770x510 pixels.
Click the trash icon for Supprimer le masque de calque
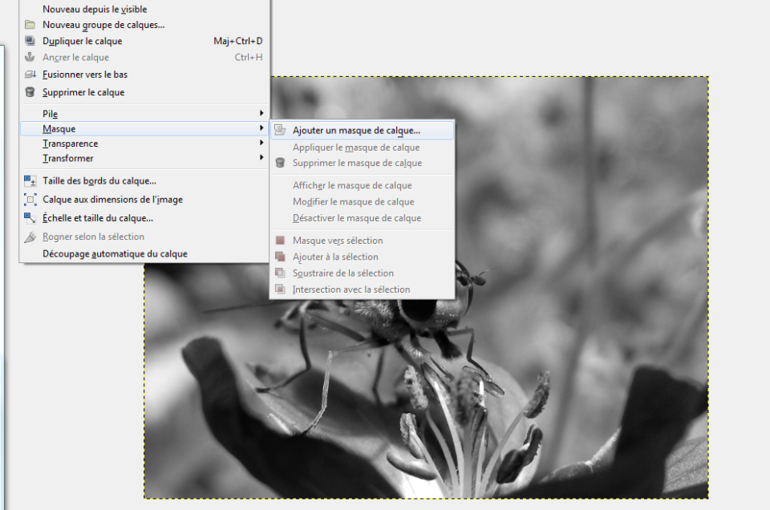click(x=280, y=163)
